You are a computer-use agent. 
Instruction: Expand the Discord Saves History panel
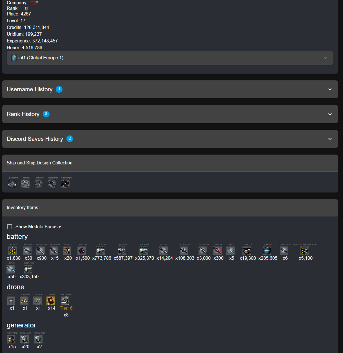[170, 139]
